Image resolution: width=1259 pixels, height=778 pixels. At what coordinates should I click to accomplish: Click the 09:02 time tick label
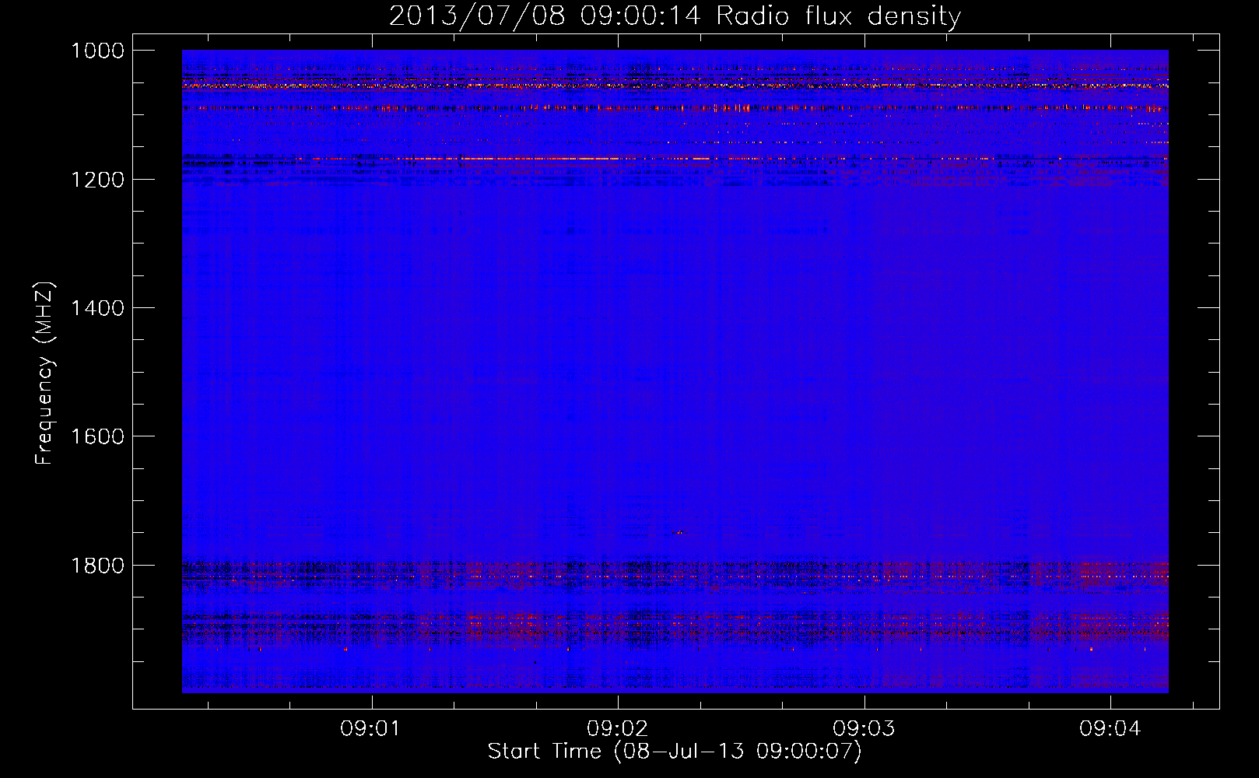click(x=618, y=729)
